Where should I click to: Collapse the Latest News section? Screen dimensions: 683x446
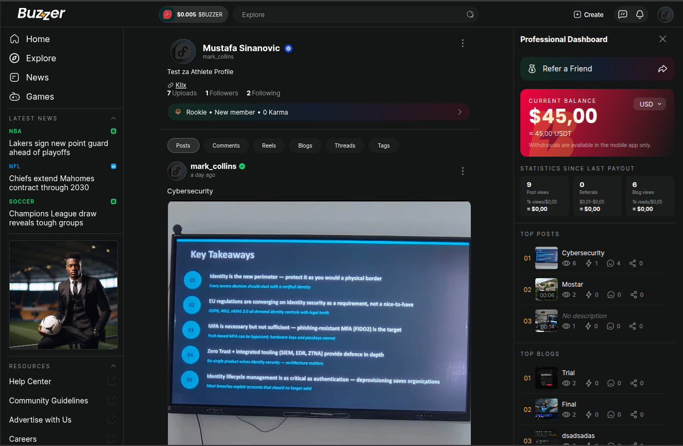(113, 118)
